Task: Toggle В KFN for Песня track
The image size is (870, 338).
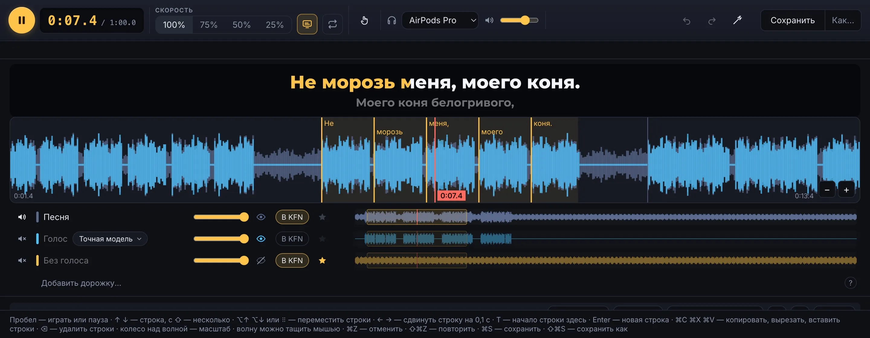Action: pyautogui.click(x=292, y=217)
